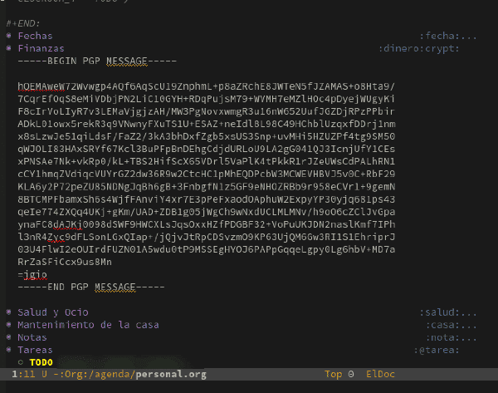The height and width of the screenshot is (393, 498).
Task: Select the Tareas heading
Action: 35,350
